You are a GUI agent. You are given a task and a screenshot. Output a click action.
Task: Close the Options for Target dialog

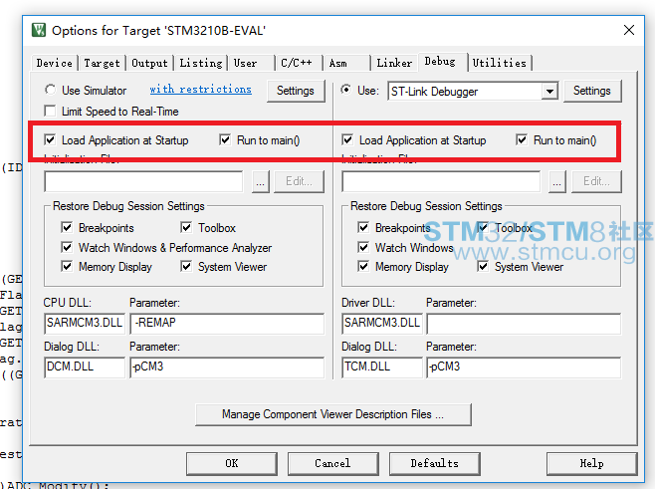(629, 30)
